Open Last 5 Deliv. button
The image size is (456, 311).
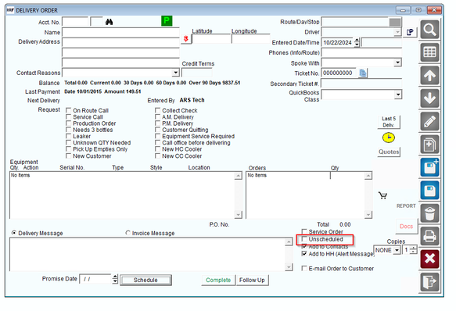pyautogui.click(x=389, y=122)
